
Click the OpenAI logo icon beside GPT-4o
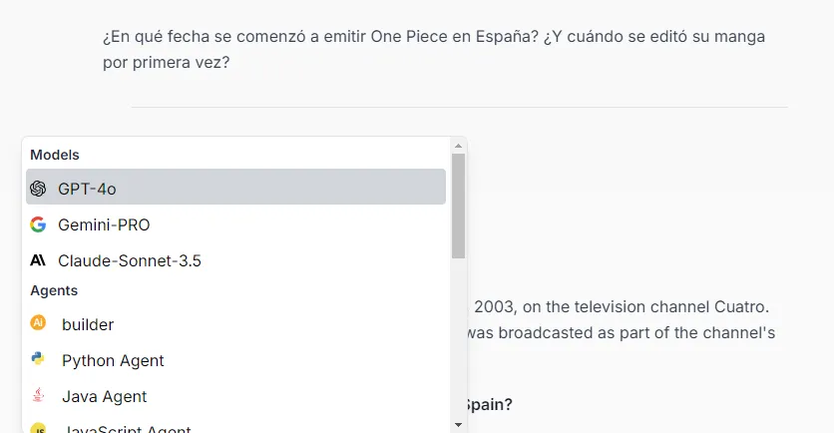click(x=38, y=189)
